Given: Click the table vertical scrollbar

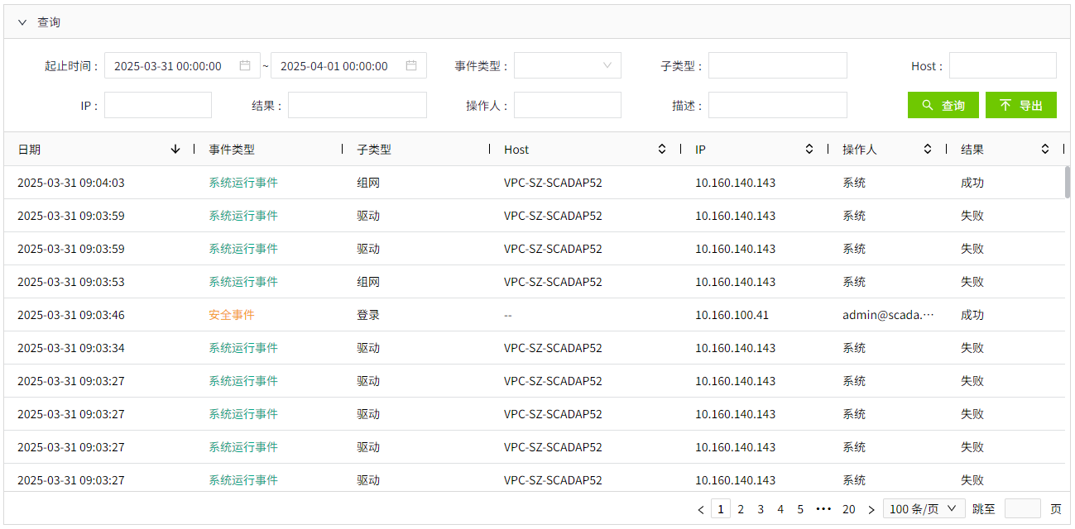Looking at the screenshot, I should pos(1068,183).
